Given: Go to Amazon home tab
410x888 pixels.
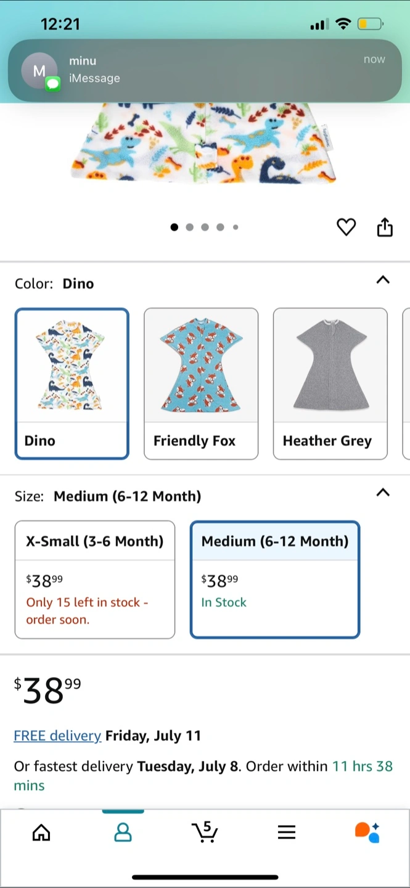Looking at the screenshot, I should (x=41, y=832).
